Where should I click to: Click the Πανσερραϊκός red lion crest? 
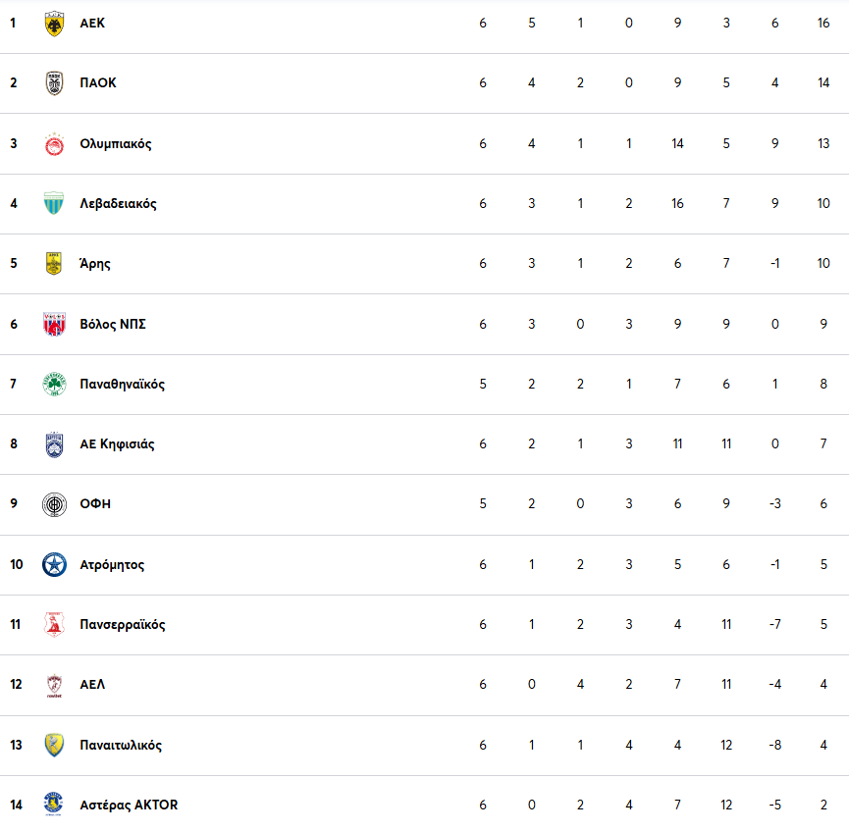54,625
